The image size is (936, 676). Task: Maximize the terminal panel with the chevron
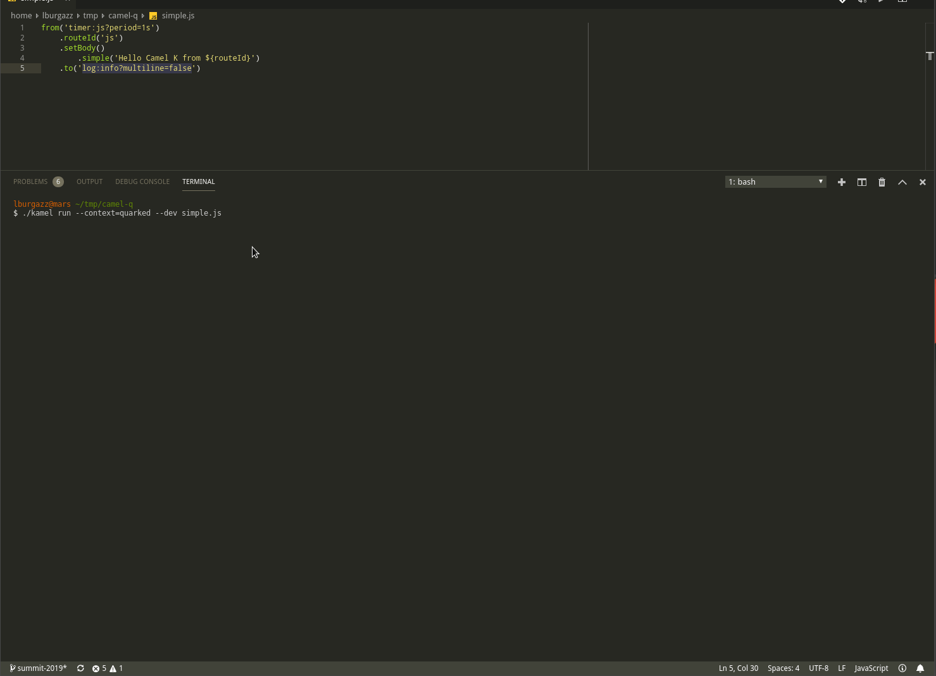click(902, 181)
